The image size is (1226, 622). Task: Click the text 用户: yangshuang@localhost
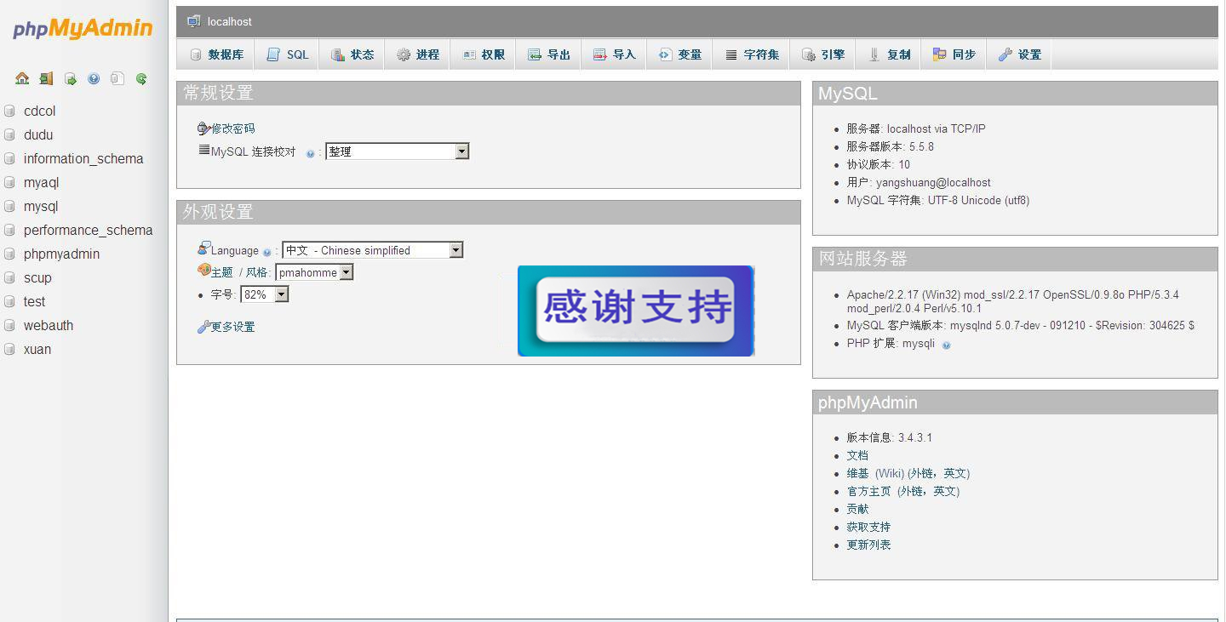pyautogui.click(x=919, y=182)
